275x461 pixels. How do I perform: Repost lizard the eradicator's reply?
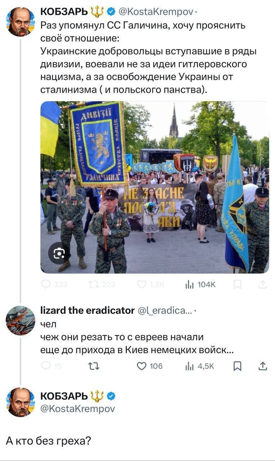(x=93, y=366)
